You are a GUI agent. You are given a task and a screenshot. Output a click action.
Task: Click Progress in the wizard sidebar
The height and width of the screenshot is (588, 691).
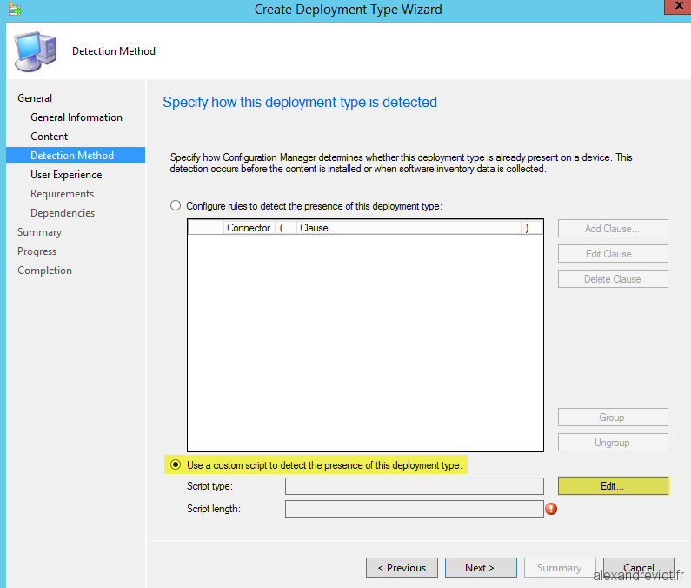(37, 251)
